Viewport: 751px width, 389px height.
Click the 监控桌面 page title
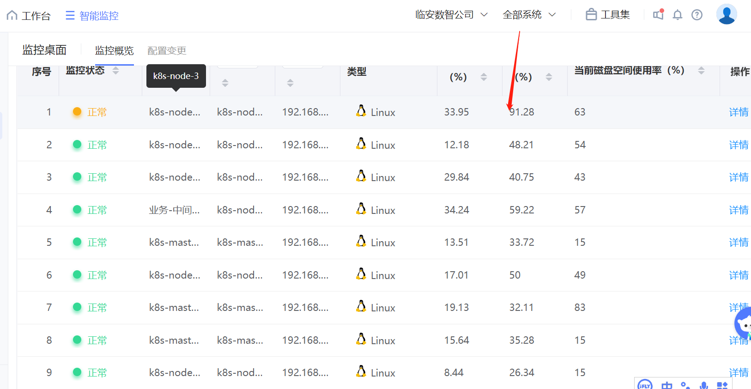[44, 50]
